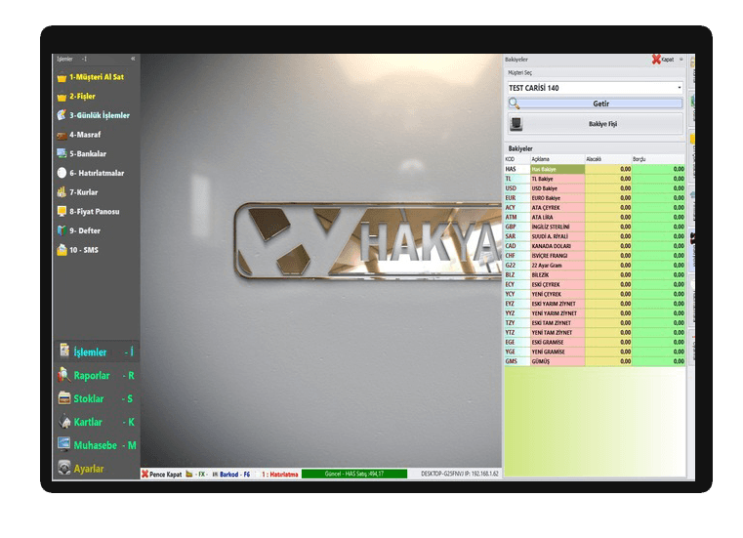The height and width of the screenshot is (538, 743).
Task: Click the Bakiye Fişi button
Action: tap(596, 124)
